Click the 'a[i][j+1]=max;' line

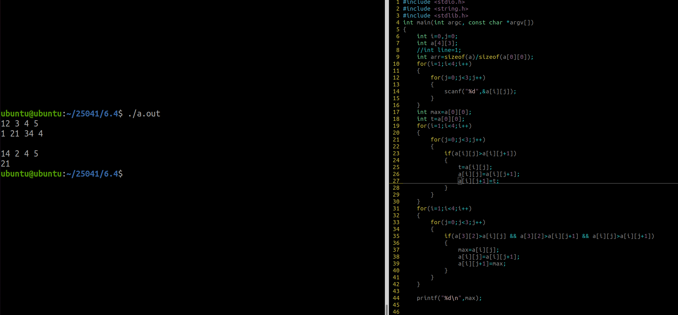pyautogui.click(x=482, y=264)
